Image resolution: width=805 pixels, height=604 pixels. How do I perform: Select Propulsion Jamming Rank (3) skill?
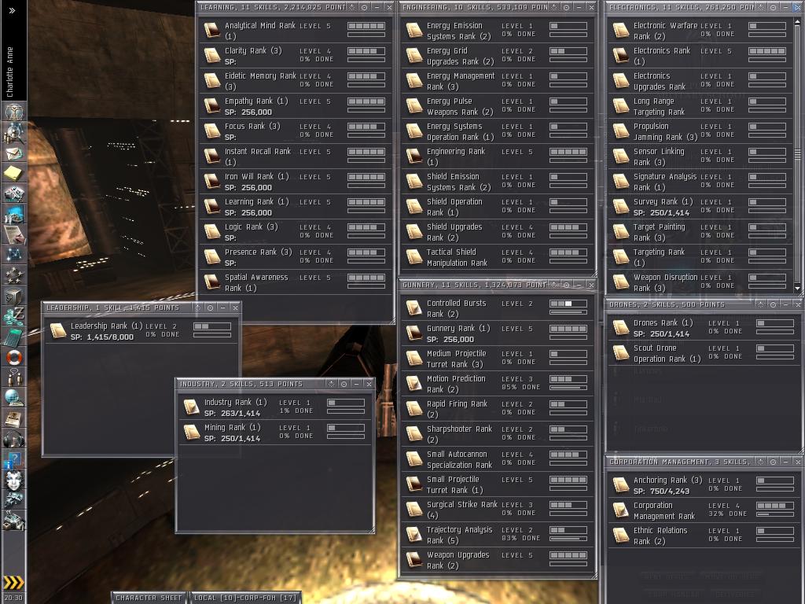click(x=700, y=131)
